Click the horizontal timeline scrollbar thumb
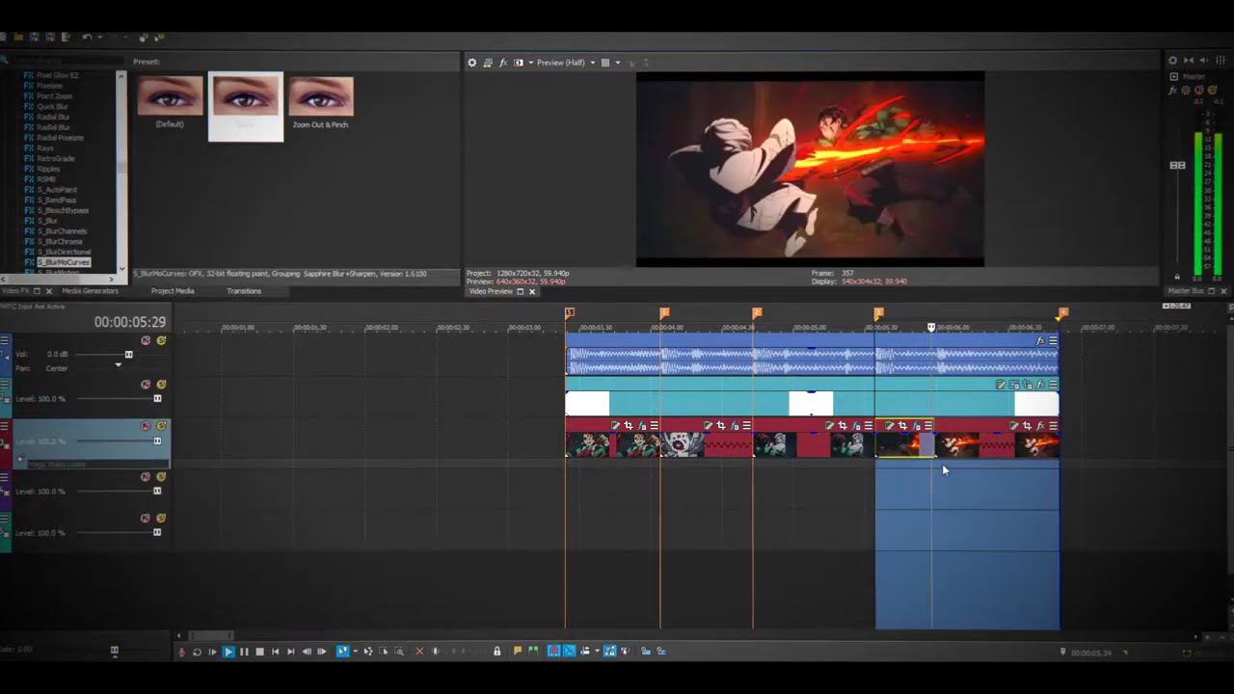 210,635
